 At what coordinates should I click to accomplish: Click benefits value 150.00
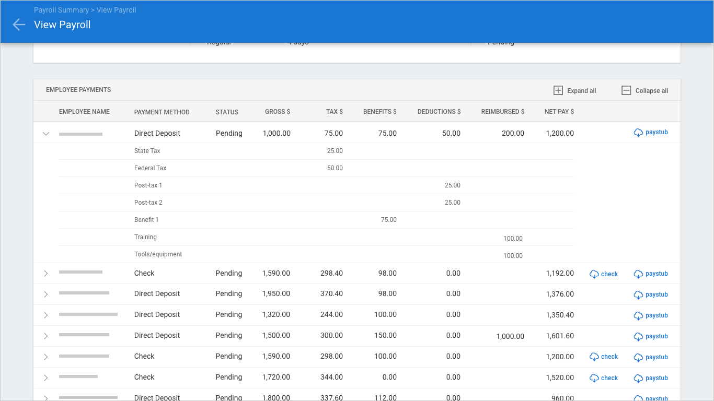385,336
